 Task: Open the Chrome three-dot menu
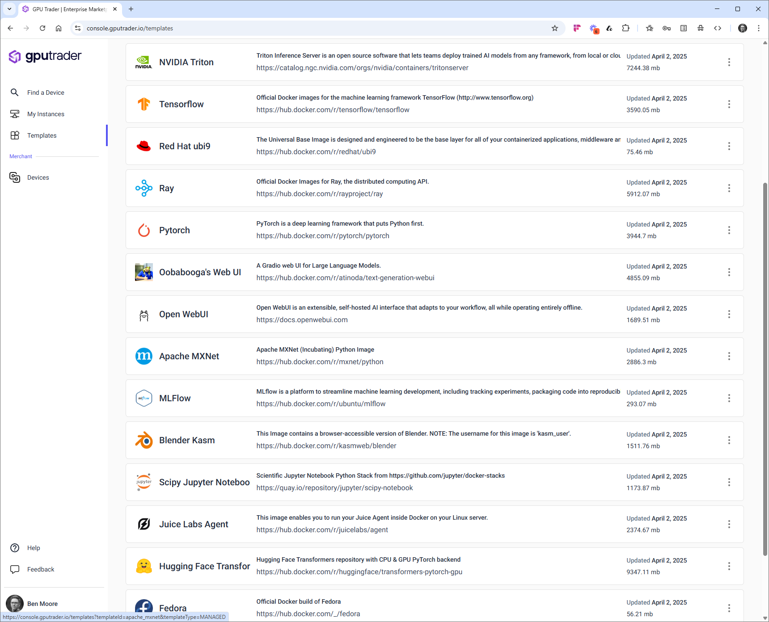click(759, 28)
